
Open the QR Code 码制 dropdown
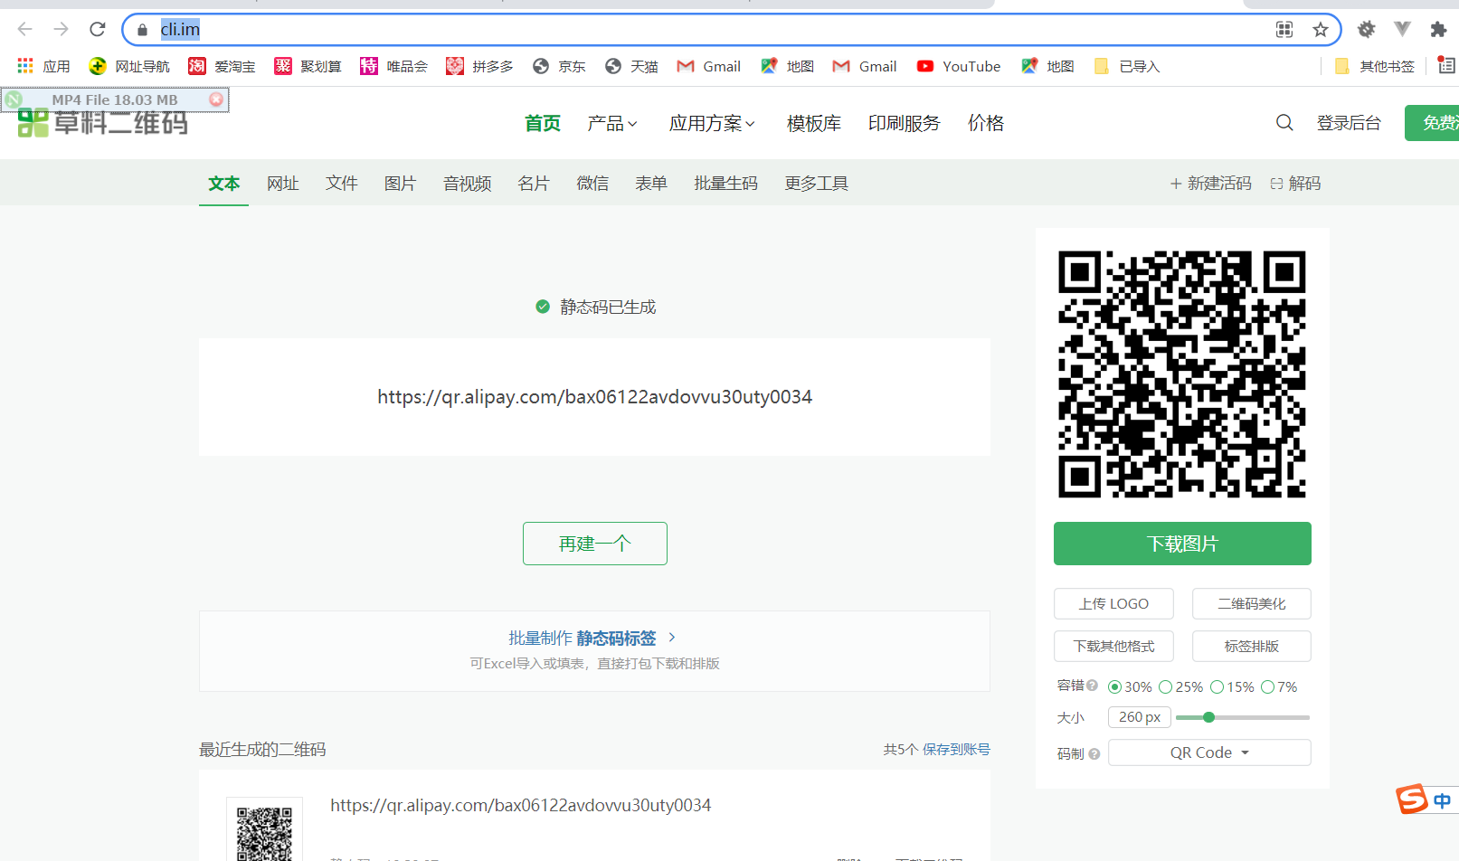tap(1208, 752)
